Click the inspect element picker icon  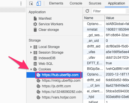(x=31, y=3)
